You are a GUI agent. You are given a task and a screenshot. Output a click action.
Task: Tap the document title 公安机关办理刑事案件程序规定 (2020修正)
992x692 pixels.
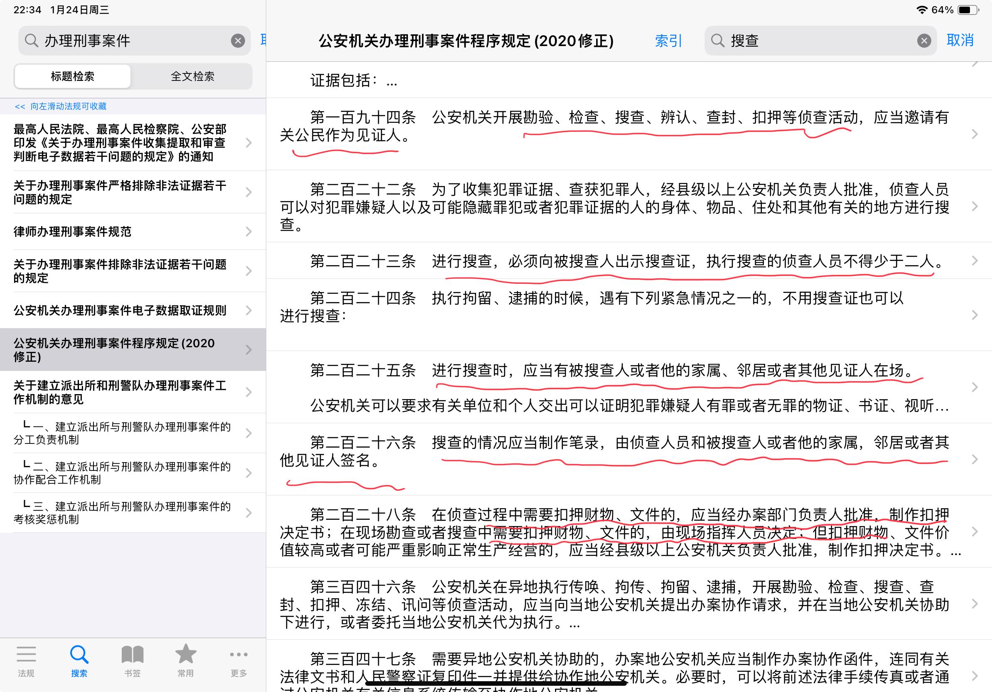pyautogui.click(x=466, y=41)
